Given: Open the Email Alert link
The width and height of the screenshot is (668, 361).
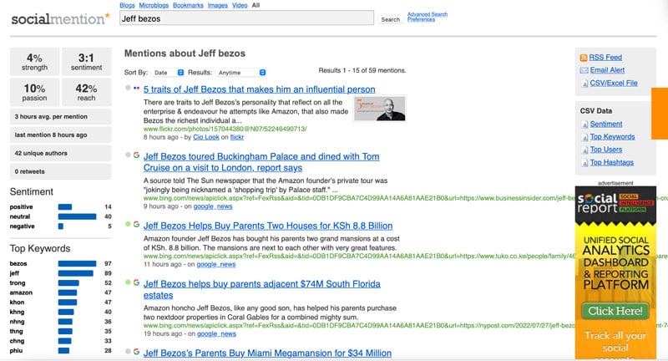Looking at the screenshot, I should (x=607, y=70).
